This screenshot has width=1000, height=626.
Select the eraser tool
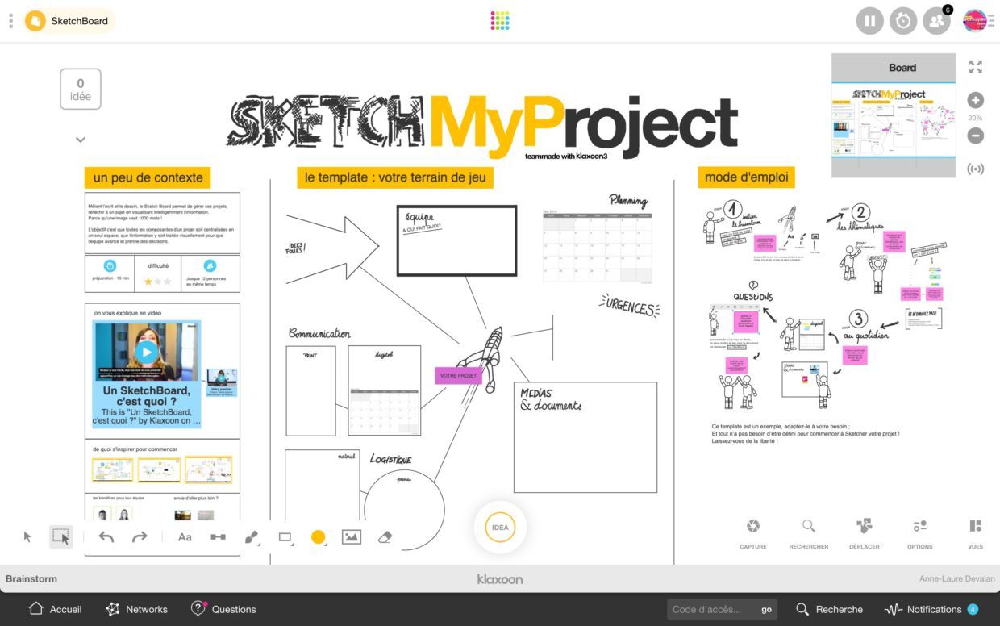point(385,537)
